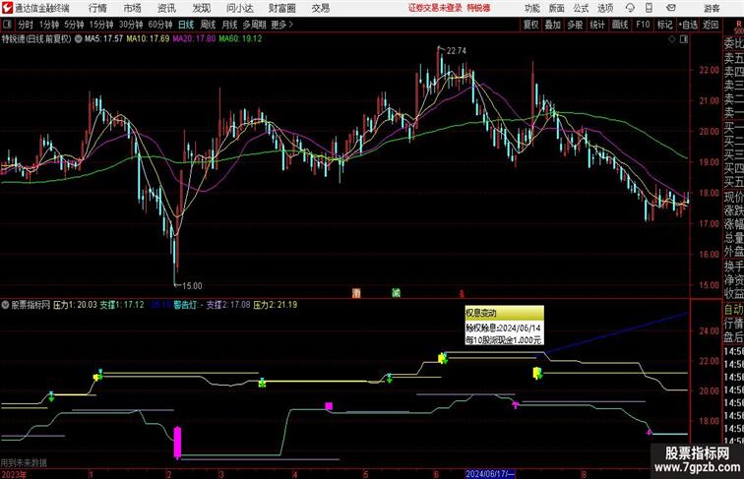
Task: Click the 统计 statistics toolbar button
Action: tap(597, 25)
